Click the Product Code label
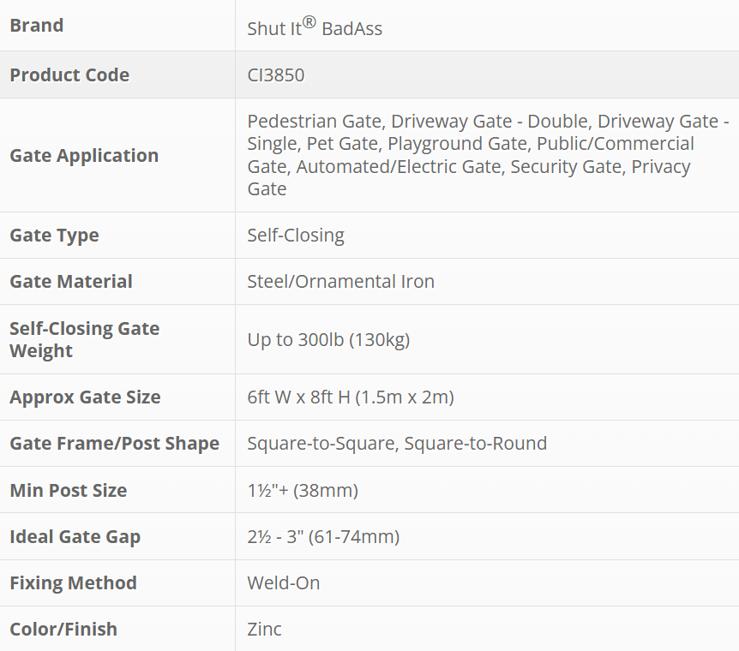 [x=69, y=75]
